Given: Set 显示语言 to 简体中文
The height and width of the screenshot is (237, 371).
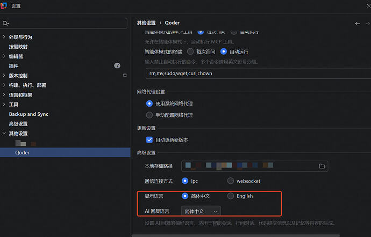Looking at the screenshot, I should coord(185,196).
